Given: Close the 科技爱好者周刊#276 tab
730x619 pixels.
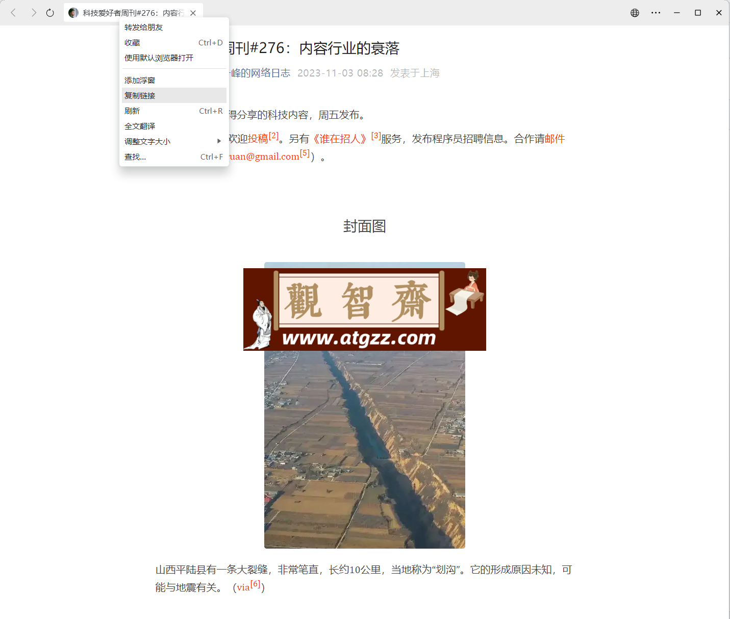Looking at the screenshot, I should [193, 13].
